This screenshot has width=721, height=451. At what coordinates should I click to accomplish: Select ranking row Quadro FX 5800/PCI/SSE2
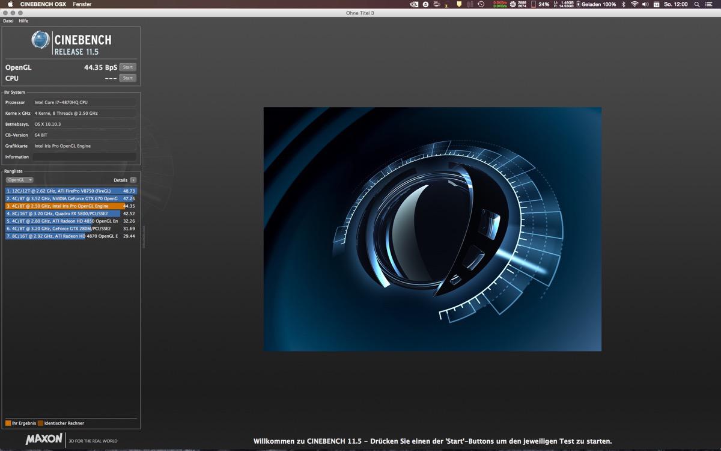pos(71,213)
